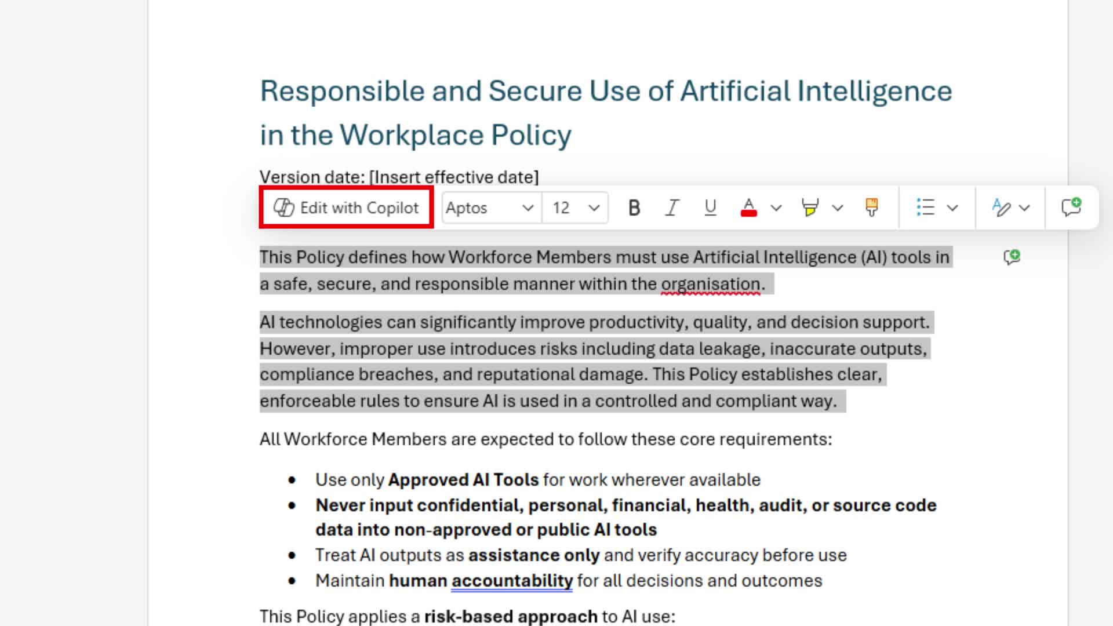Toggle Underline formatting
Viewport: 1113px width, 626px height.
coord(710,208)
